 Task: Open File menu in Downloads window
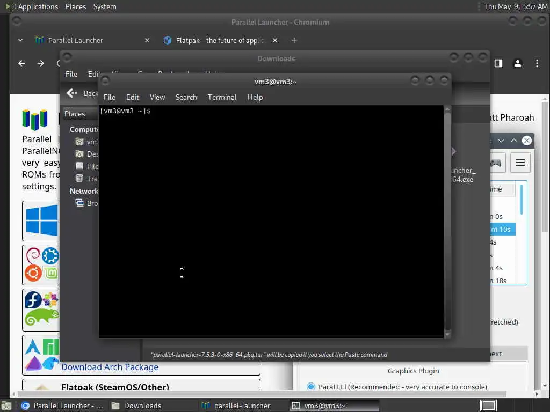pyautogui.click(x=71, y=74)
